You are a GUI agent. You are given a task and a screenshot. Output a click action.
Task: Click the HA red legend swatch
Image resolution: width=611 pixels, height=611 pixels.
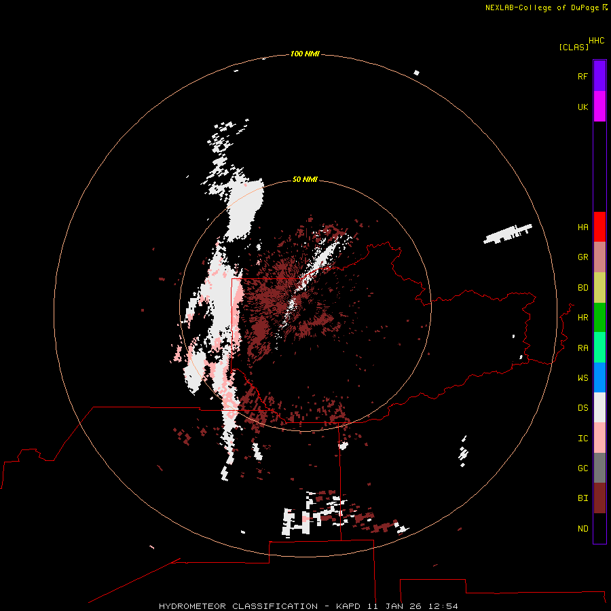599,227
